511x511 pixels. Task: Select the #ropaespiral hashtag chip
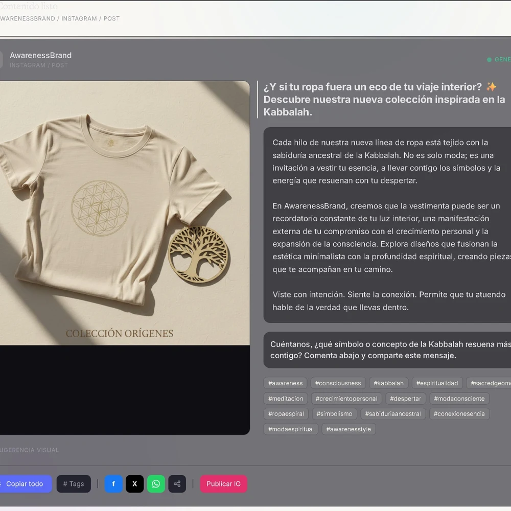pos(286,414)
